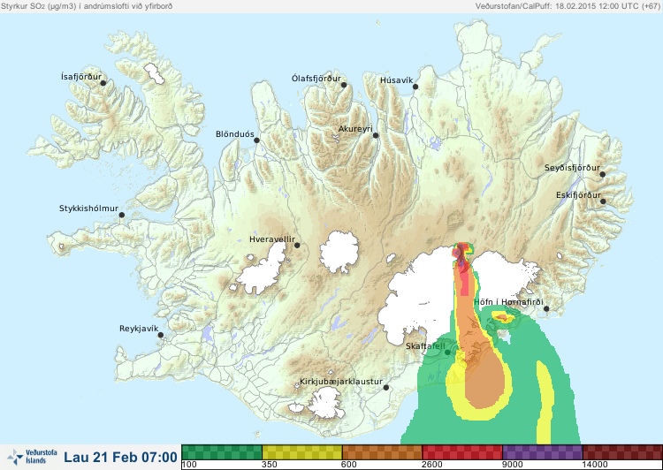The image size is (663, 470).
Task: Select Seyðisfjörður on the east coast
Action: (572, 168)
